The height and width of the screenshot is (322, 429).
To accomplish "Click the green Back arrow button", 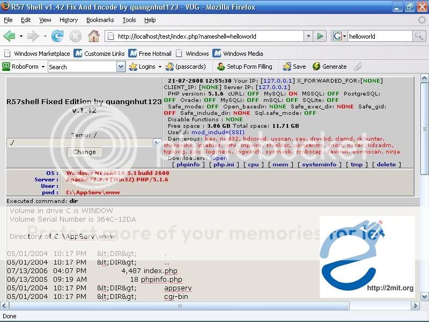I will pos(9,36).
